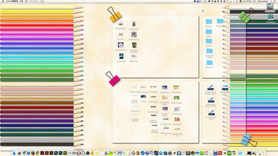Select the blue night-sky image file on desktop

tap(121, 56)
